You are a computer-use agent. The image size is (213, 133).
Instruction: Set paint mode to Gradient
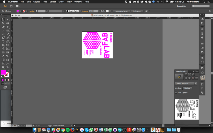point(6,80)
